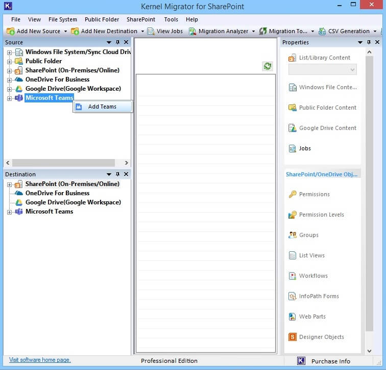Open Migration Analyzer dropdown arrow
This screenshot has height=370, width=386.
pyautogui.click(x=253, y=32)
